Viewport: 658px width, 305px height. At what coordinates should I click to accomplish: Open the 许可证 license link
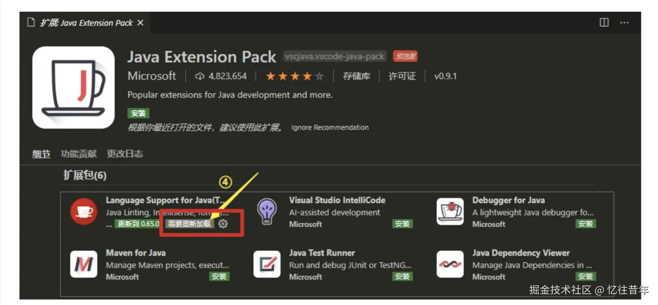tap(402, 76)
